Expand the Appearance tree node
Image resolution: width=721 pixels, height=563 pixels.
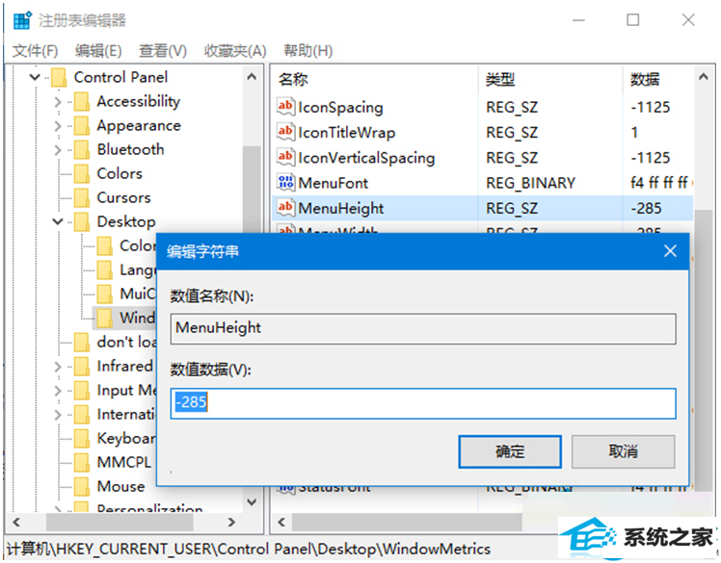[58, 125]
